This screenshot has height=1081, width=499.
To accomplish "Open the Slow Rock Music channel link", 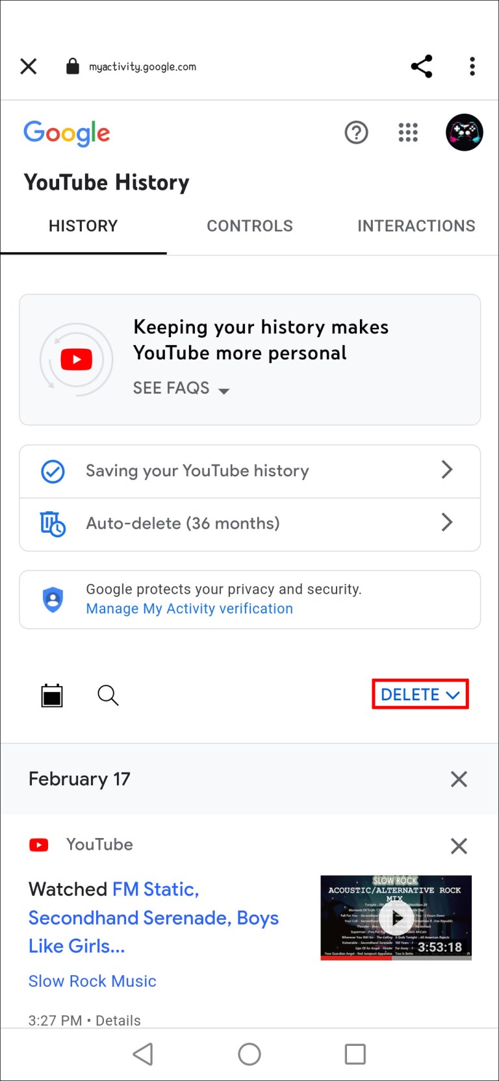I will click(x=92, y=981).
